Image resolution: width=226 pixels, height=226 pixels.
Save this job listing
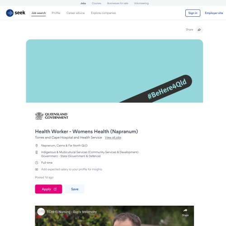click(75, 189)
